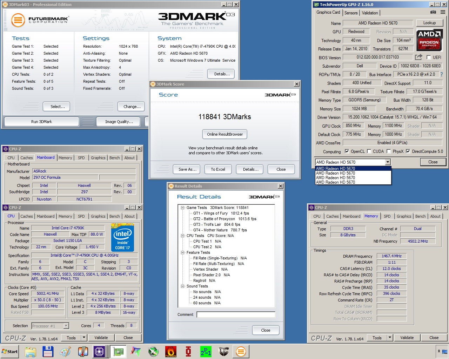This screenshot has height=359, width=449.
Task: Collapse the Sound Tests tree node
Action: [183, 286]
